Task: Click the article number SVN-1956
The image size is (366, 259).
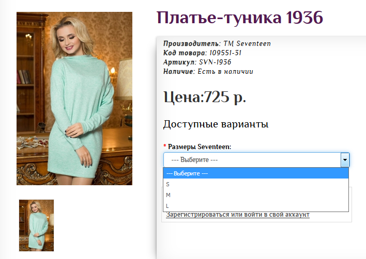Action: tap(215, 62)
